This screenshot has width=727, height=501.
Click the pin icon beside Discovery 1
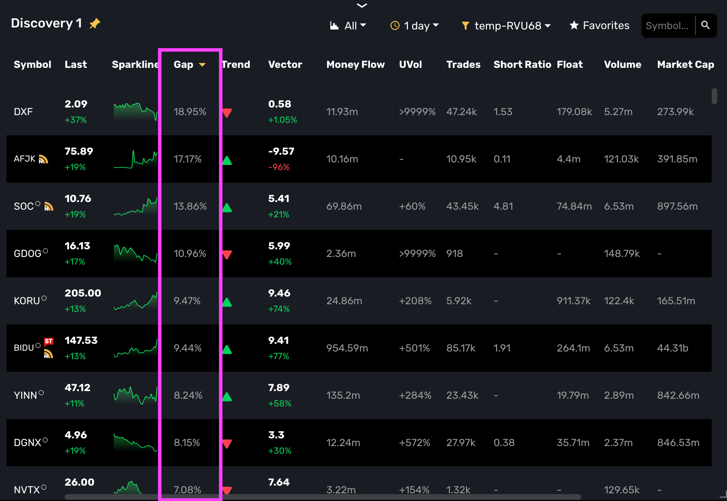point(95,23)
